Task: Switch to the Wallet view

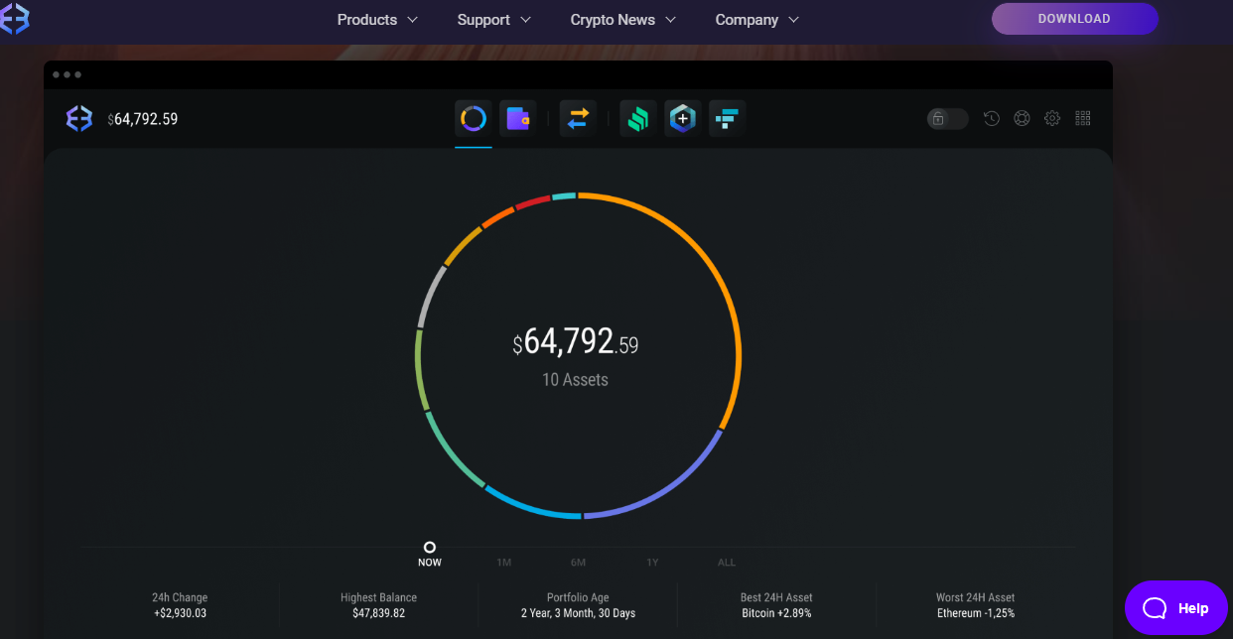Action: (x=518, y=118)
